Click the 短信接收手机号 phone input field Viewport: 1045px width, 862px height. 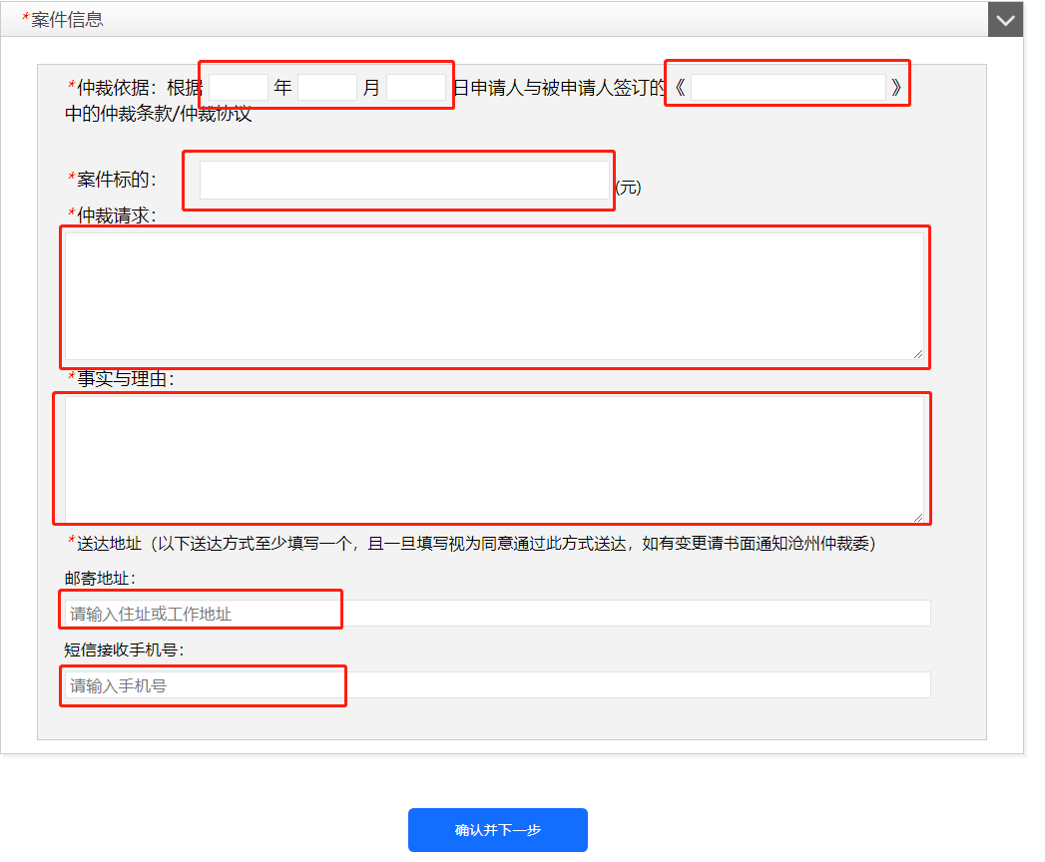[x=497, y=684]
